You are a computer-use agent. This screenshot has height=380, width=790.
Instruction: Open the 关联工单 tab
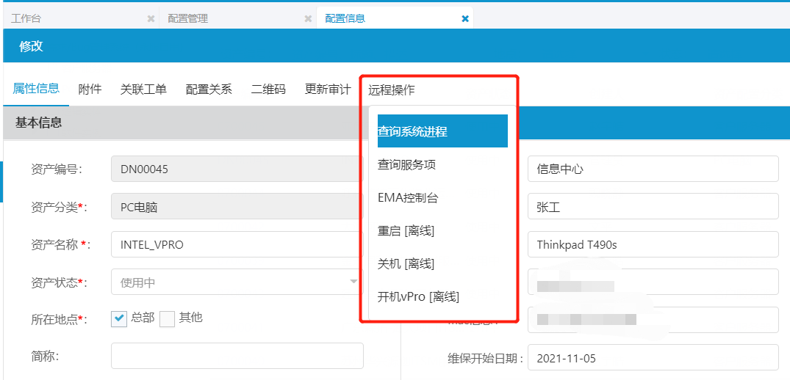(x=143, y=89)
